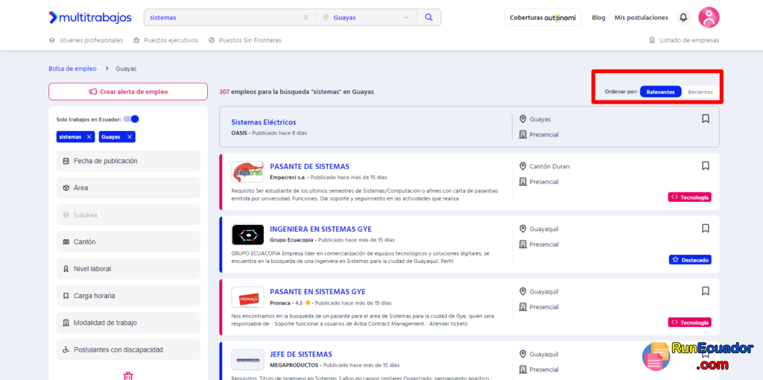Click the MEGAPRODUCTOS company logo
Screen dimensions: 763x380
pyautogui.click(x=247, y=360)
